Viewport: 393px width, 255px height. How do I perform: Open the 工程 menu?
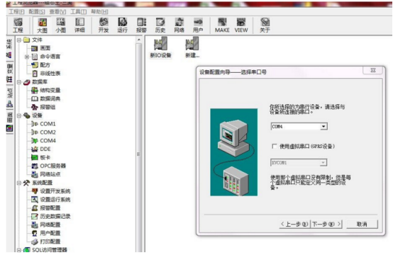(x=16, y=11)
